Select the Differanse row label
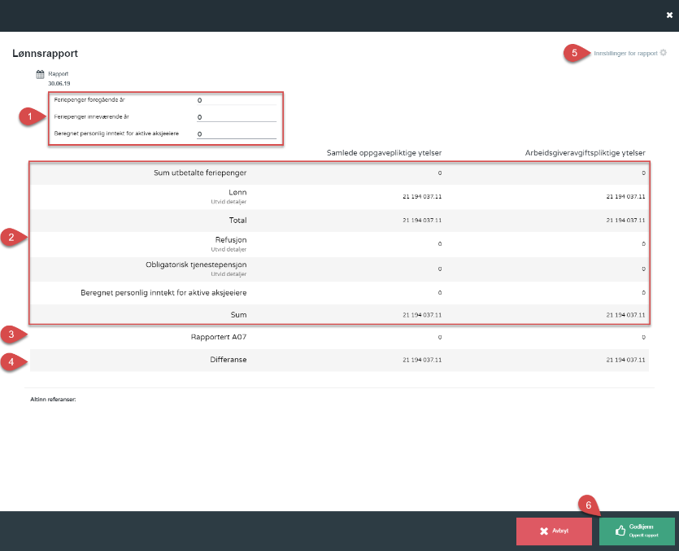679x551 pixels. (229, 361)
